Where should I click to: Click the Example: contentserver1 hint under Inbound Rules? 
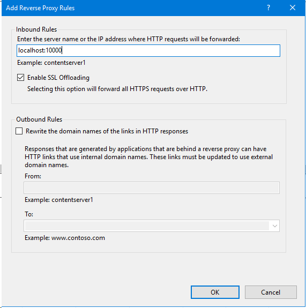point(51,63)
